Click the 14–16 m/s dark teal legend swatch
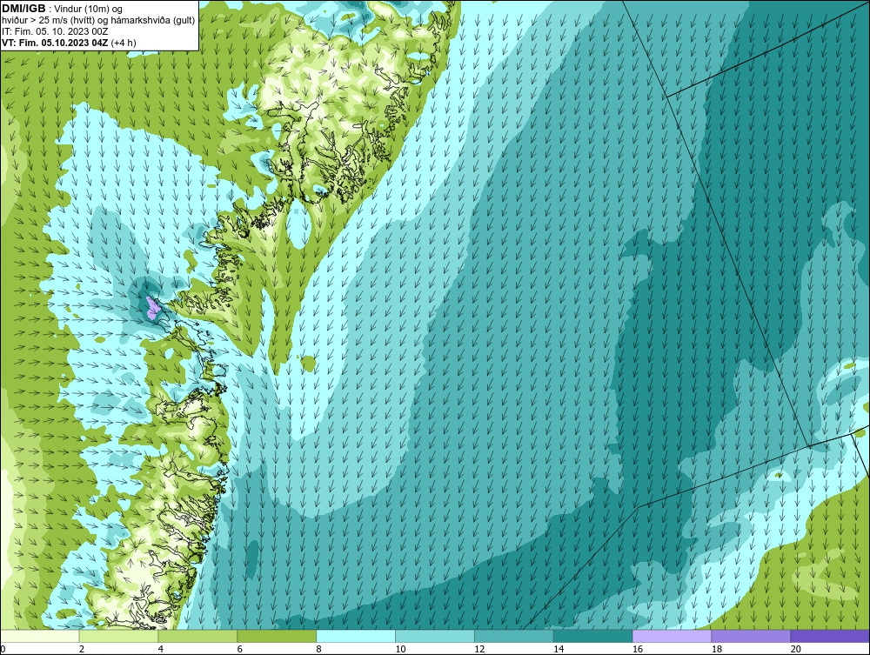This screenshot has width=870, height=655. pos(593,636)
